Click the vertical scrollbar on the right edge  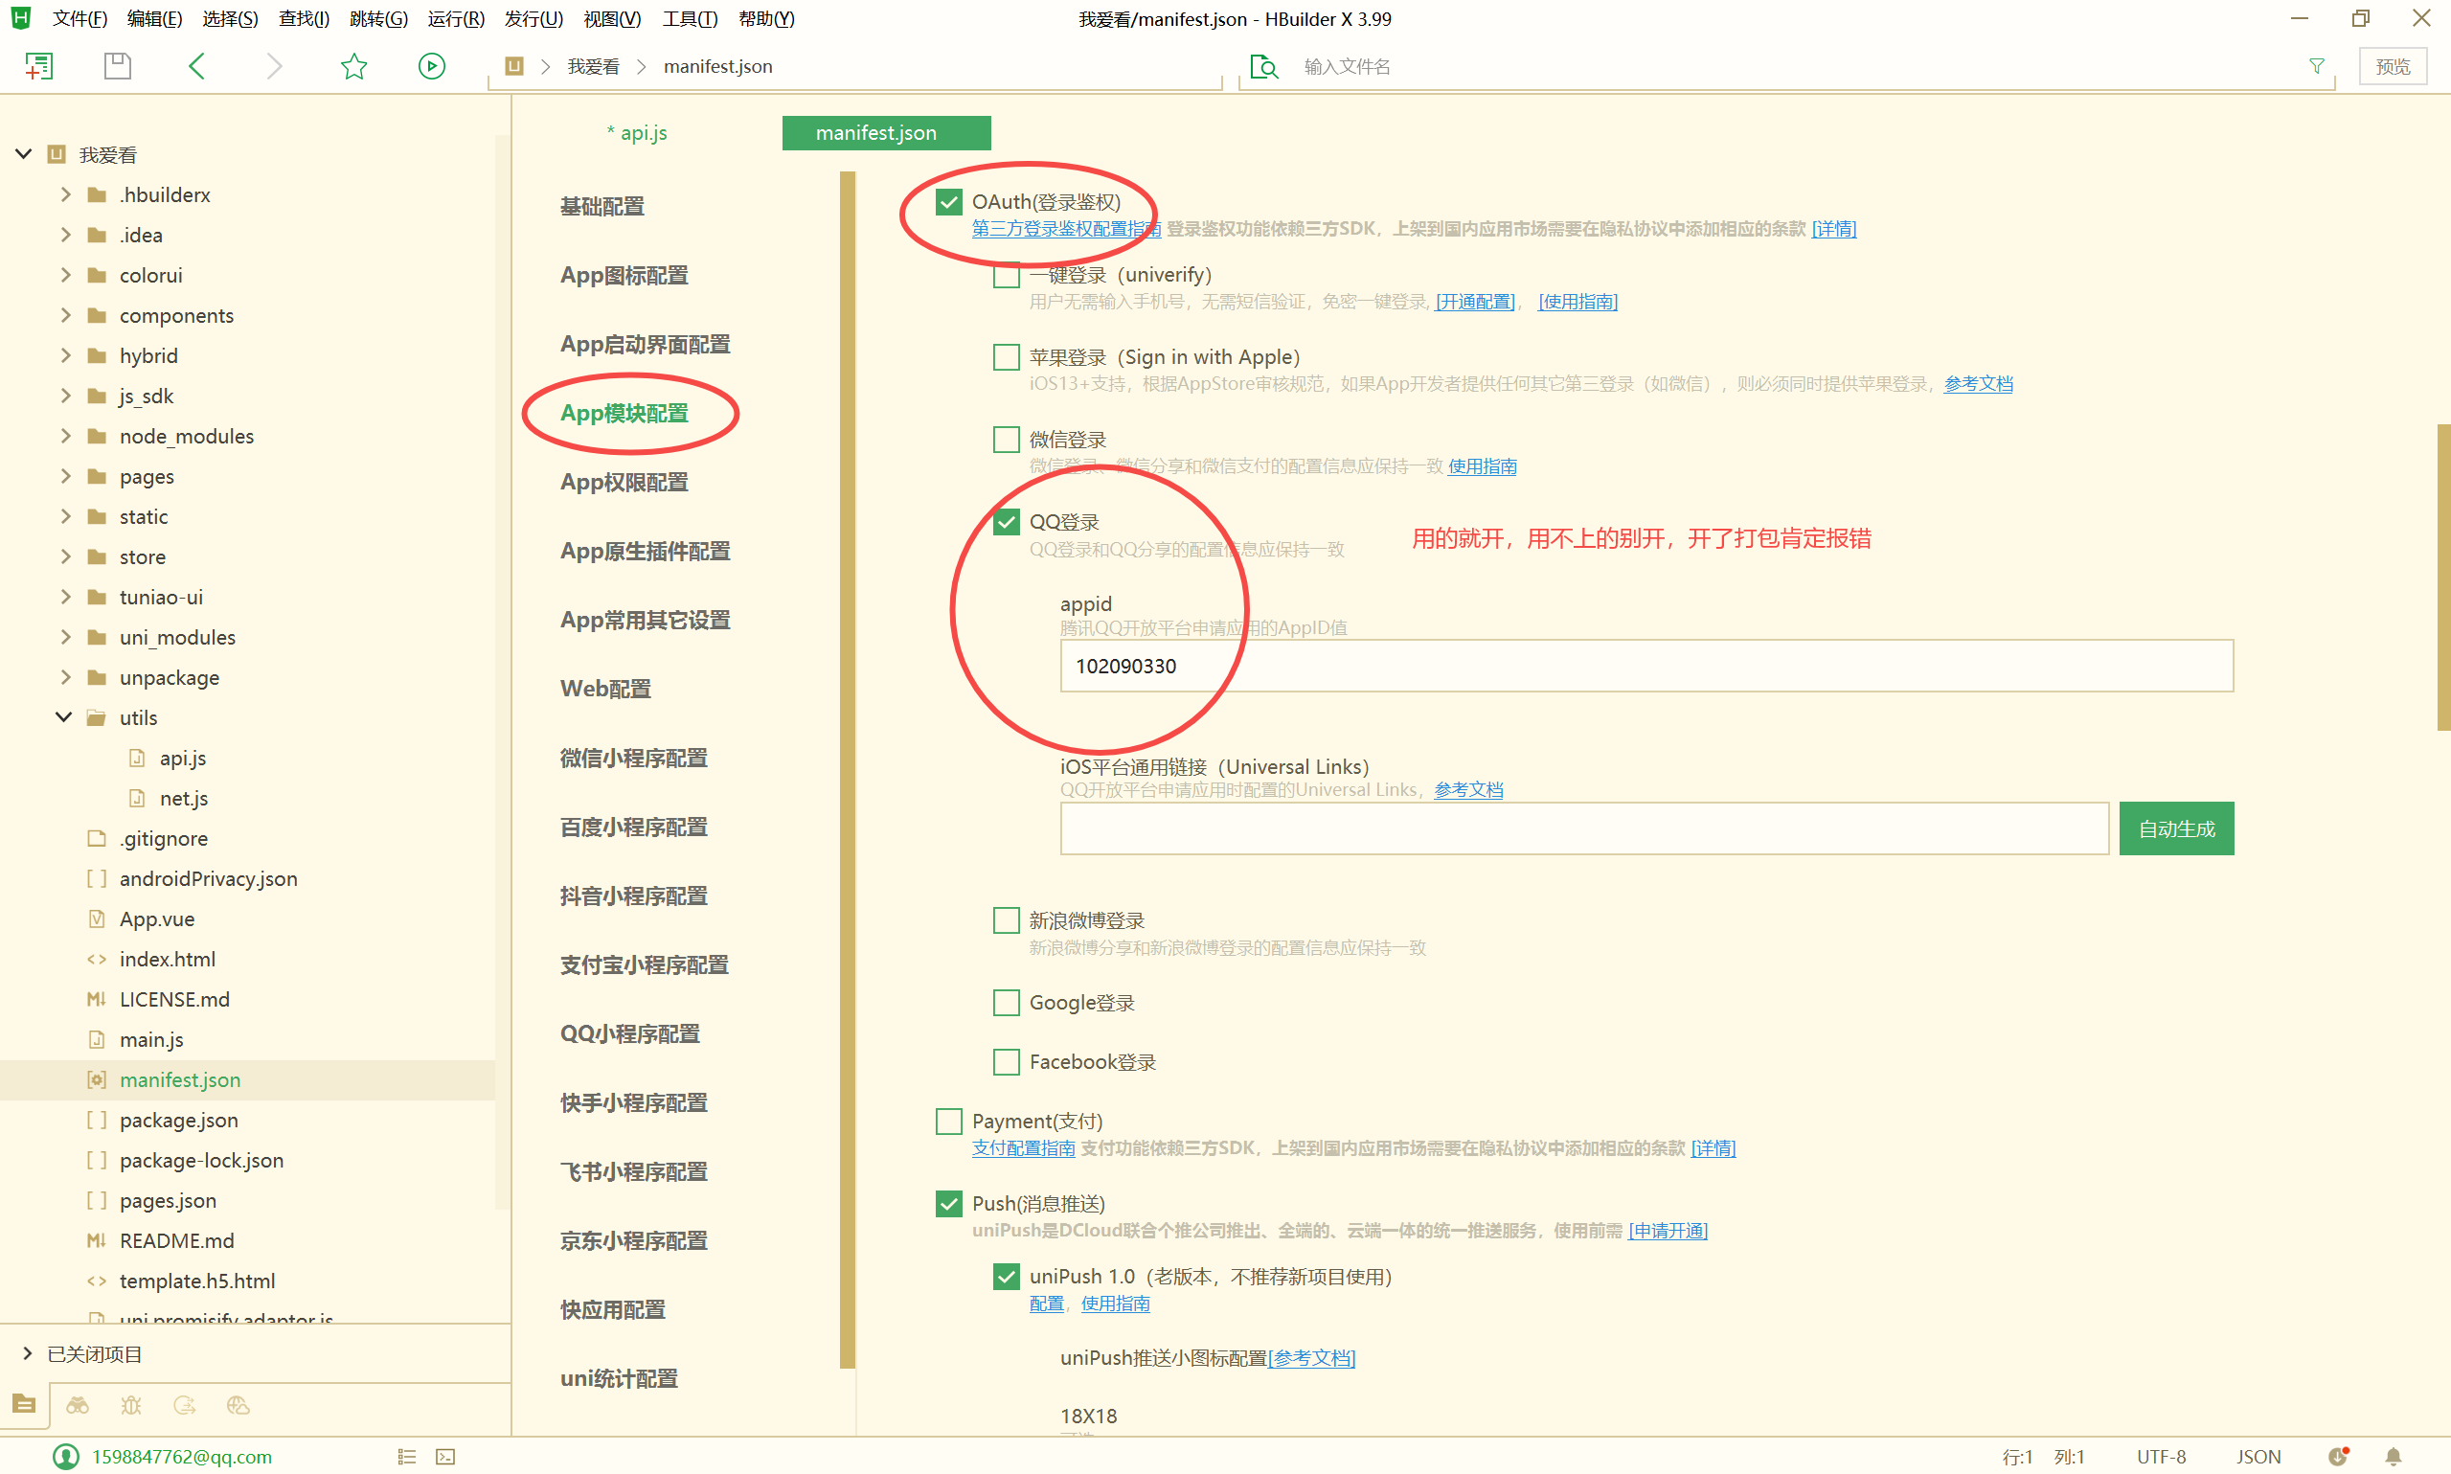click(x=2442, y=576)
